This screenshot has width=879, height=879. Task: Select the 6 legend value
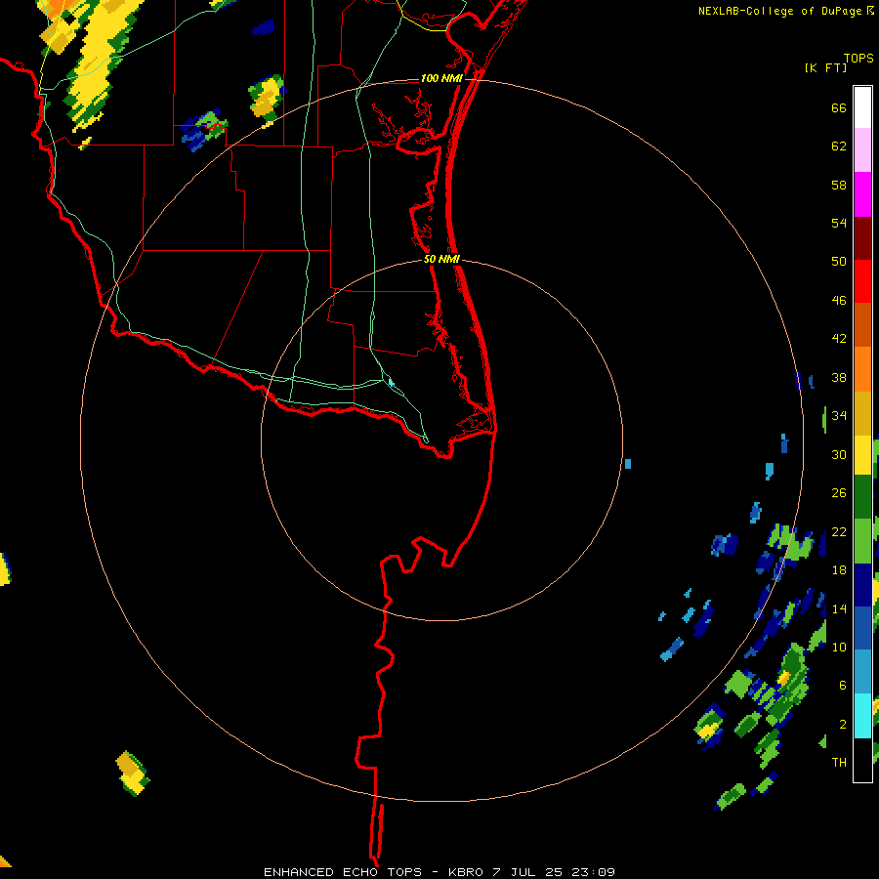(843, 686)
